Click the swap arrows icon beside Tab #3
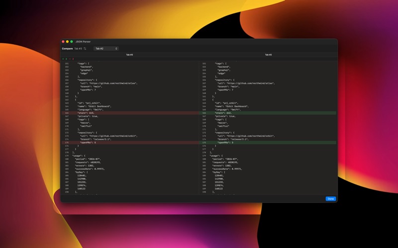This screenshot has height=248, width=398. pyautogui.click(x=85, y=49)
